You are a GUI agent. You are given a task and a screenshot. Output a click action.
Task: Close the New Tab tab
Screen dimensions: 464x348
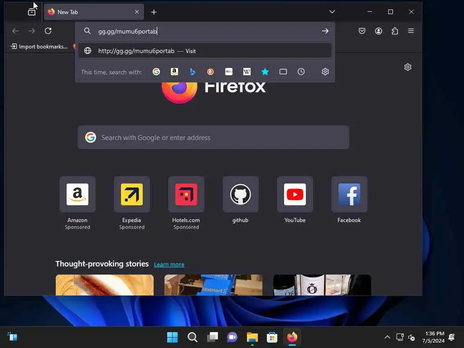(137, 12)
